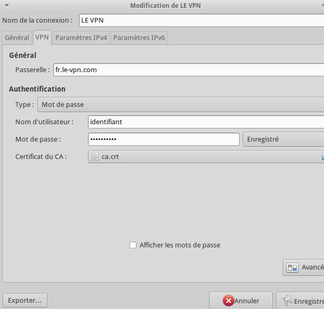Image resolution: width=324 pixels, height=309 pixels.
Task: Click the Avancé settings icon
Action: (x=292, y=267)
